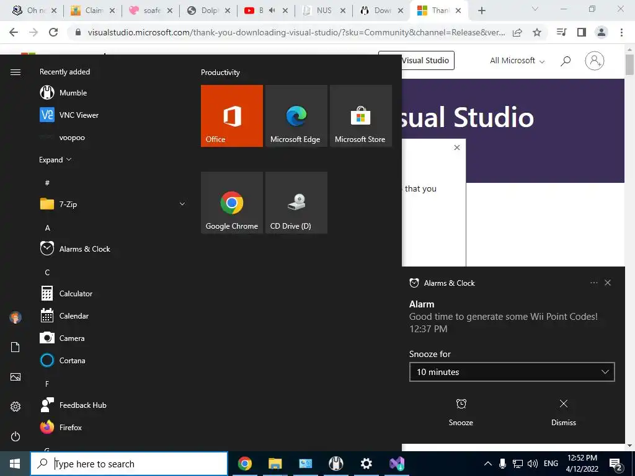
Task: Open Visual Studio Installer taskbar icon
Action: tap(397, 464)
